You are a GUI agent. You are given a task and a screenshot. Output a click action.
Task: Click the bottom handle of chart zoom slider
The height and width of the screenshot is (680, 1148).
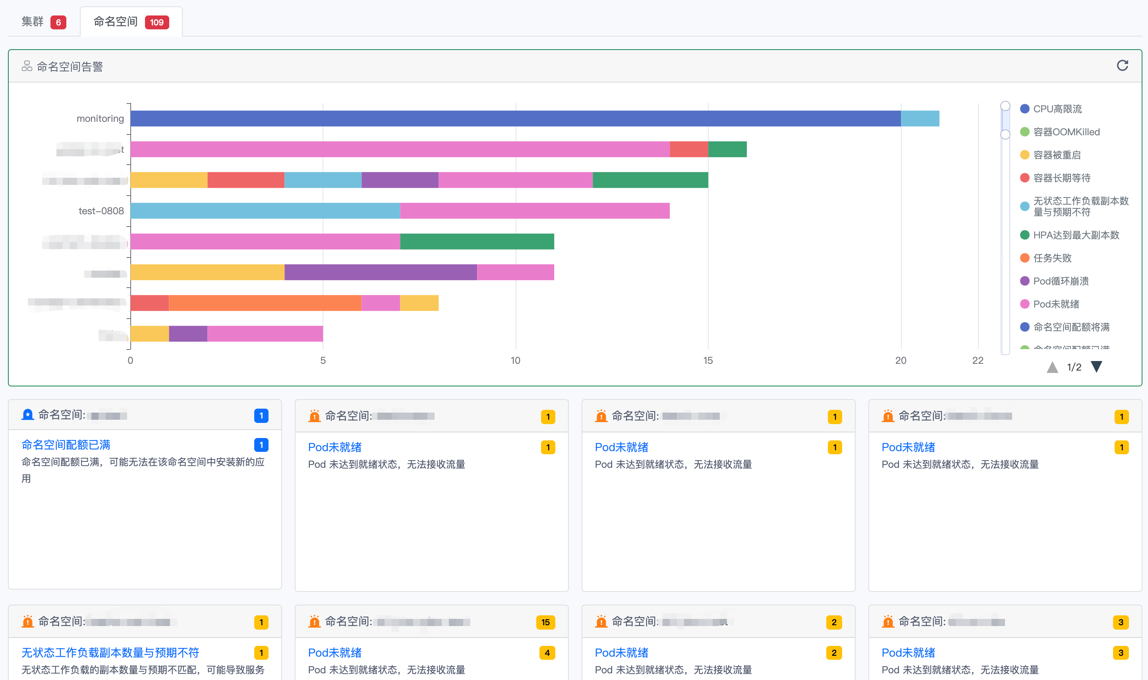click(x=1005, y=134)
